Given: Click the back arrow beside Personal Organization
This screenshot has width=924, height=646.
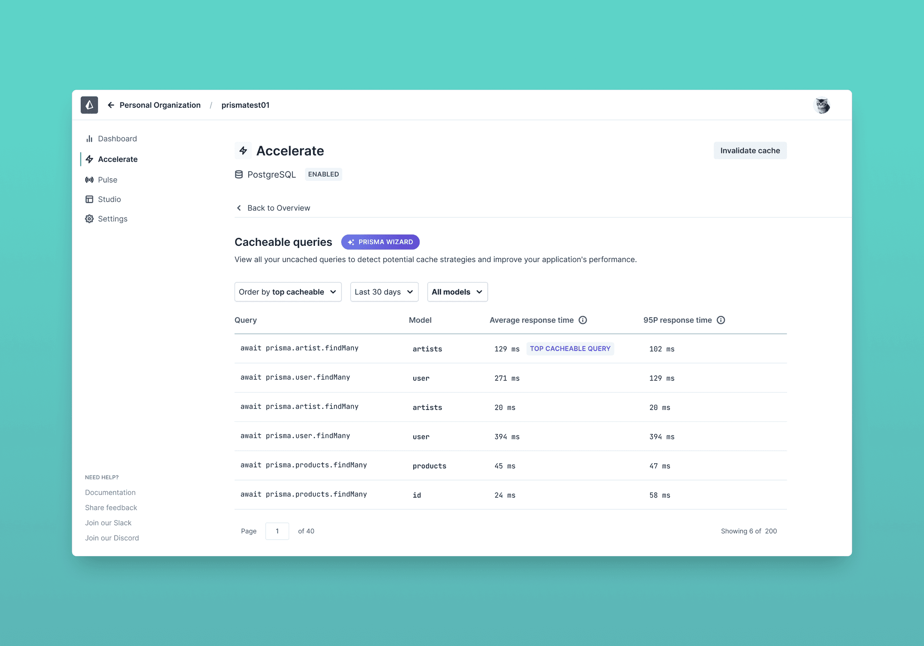Looking at the screenshot, I should pos(111,105).
